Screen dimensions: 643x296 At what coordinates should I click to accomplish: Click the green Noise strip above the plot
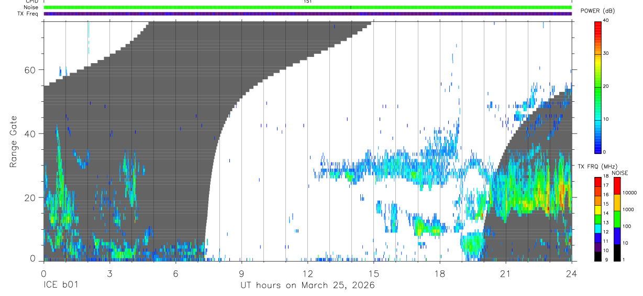pyautogui.click(x=307, y=7)
